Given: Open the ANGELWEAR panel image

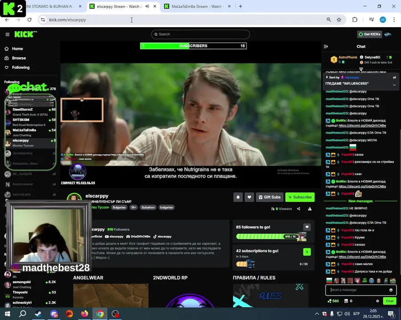Looking at the screenshot, I should tap(111, 295).
